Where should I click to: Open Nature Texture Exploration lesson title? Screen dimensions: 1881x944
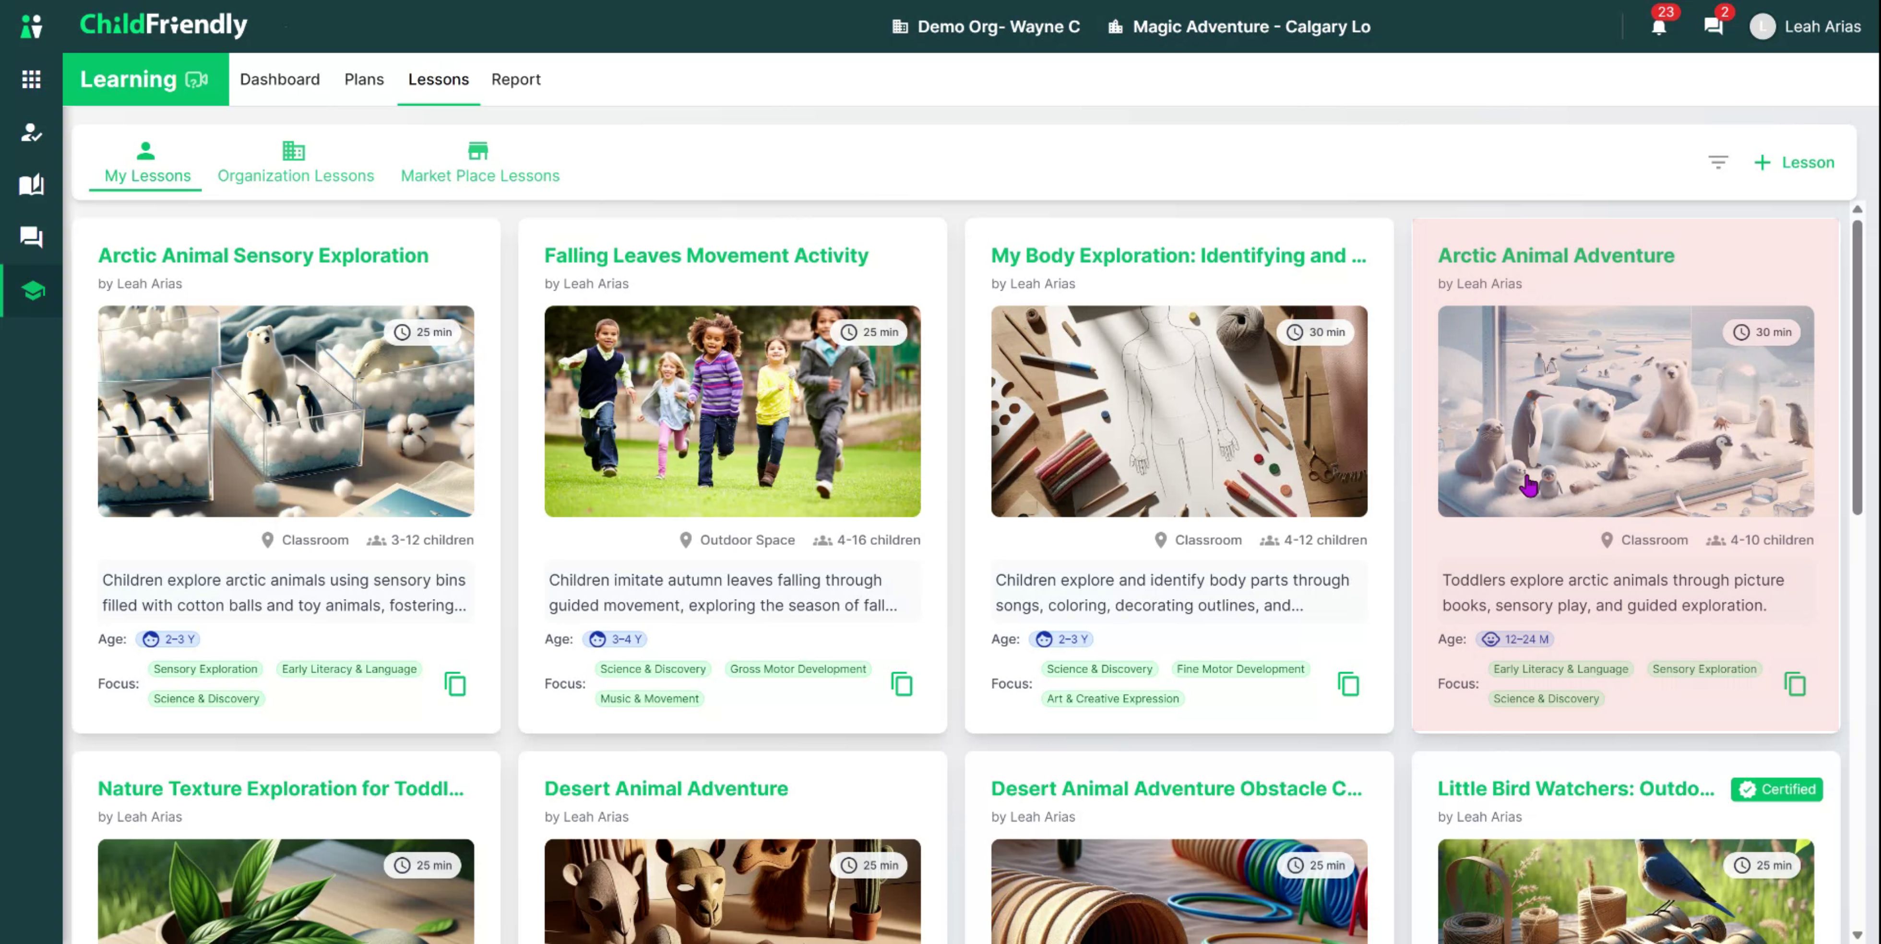[280, 789]
